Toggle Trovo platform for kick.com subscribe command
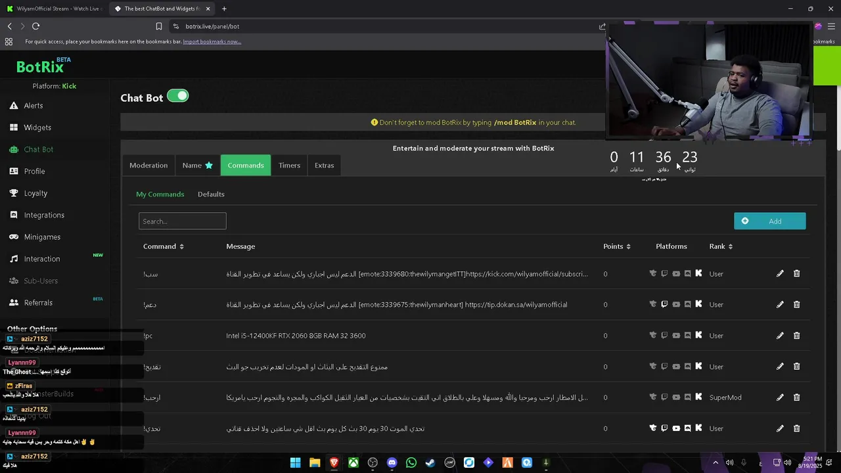Viewport: 841px width, 473px height. (653, 274)
